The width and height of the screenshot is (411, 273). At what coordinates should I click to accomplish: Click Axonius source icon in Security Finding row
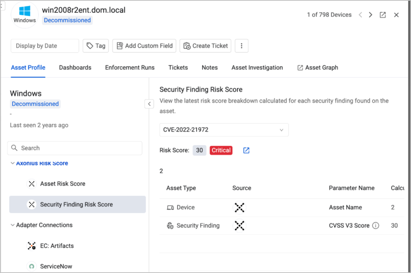239,226
